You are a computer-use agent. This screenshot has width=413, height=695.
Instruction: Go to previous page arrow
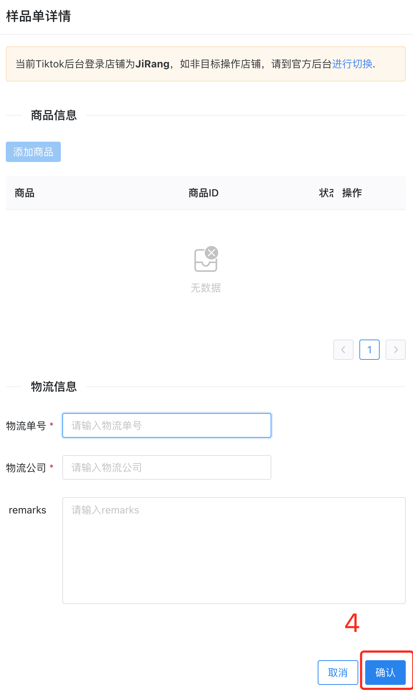point(343,350)
